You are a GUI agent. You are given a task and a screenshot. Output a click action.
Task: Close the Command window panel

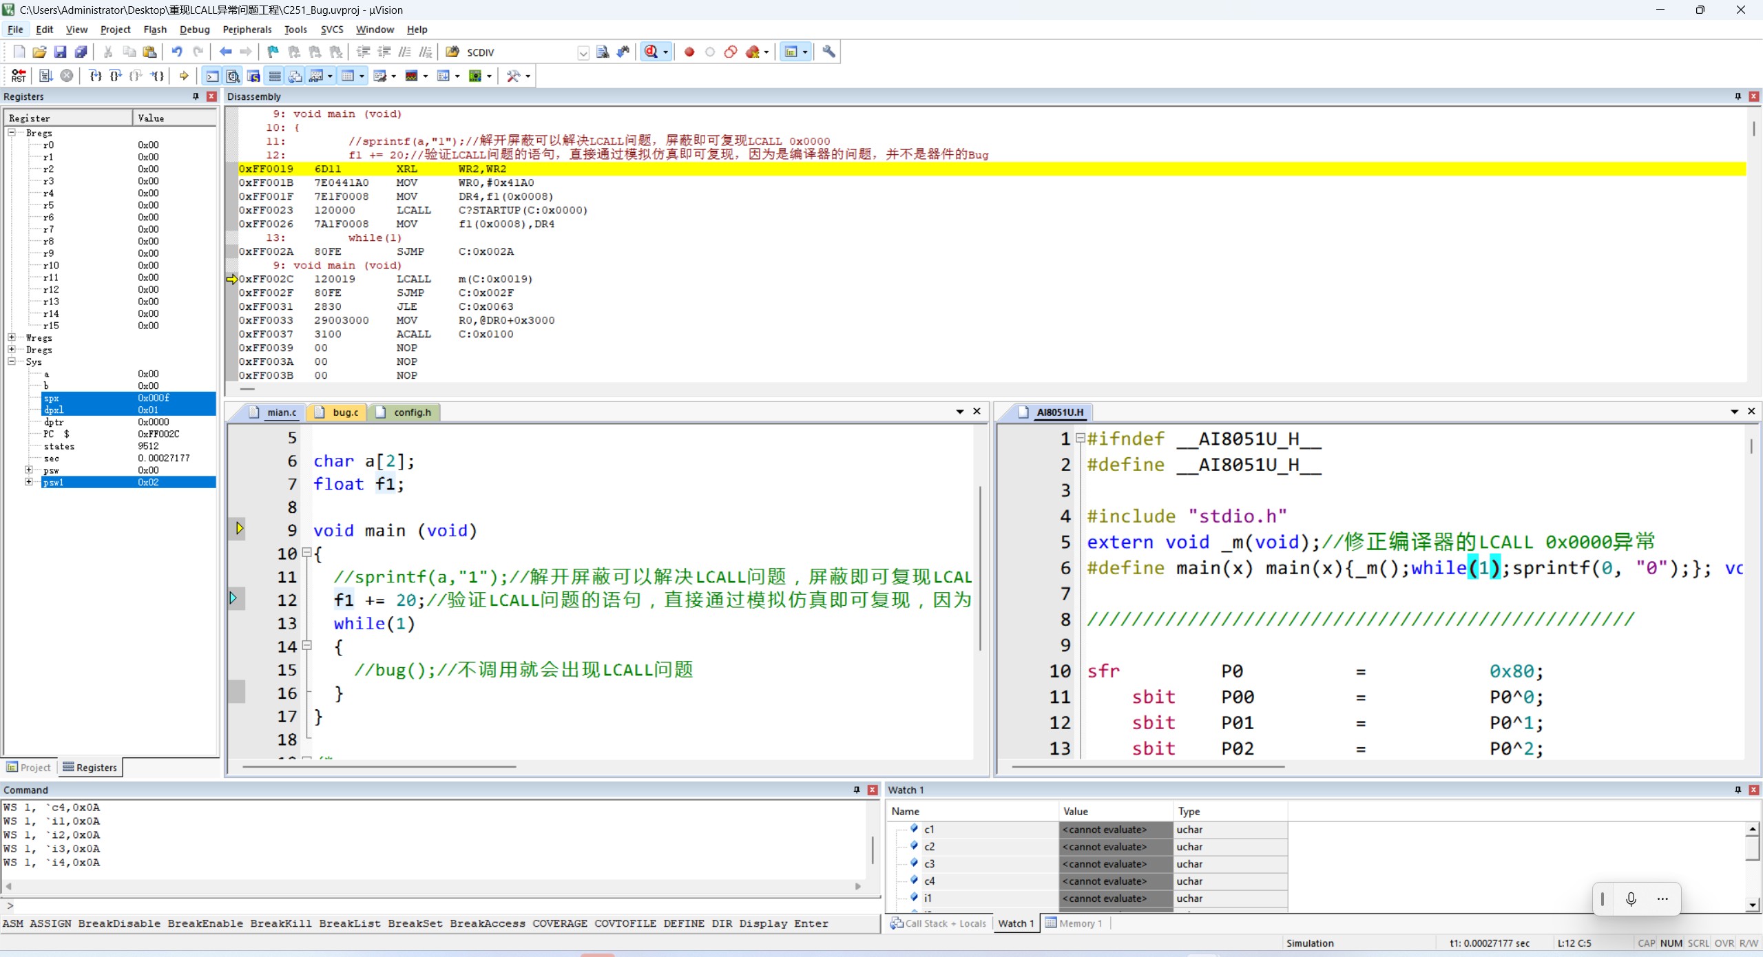[x=873, y=790]
